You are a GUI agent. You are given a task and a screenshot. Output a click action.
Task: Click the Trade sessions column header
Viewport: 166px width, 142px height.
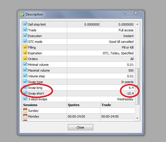coord(106,105)
